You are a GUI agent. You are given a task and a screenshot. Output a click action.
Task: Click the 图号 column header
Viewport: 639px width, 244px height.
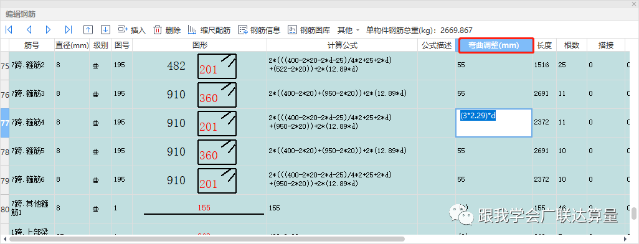tap(122, 45)
